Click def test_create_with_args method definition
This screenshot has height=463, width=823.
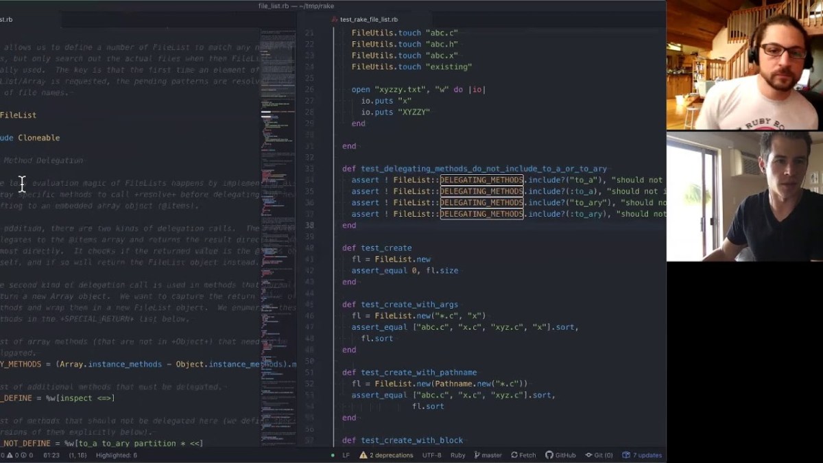400,305
